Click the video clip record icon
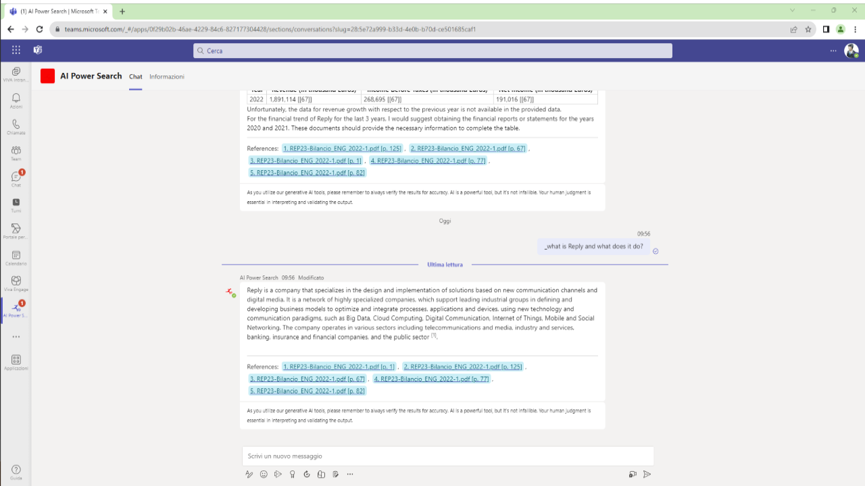Screen dimensions: 865x486 click(633, 474)
